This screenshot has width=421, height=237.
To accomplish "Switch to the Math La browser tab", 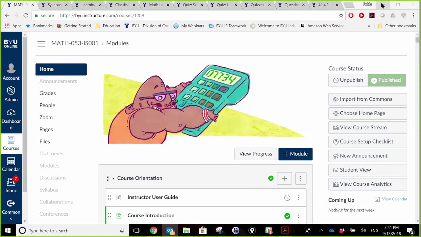I will (x=155, y=5).
